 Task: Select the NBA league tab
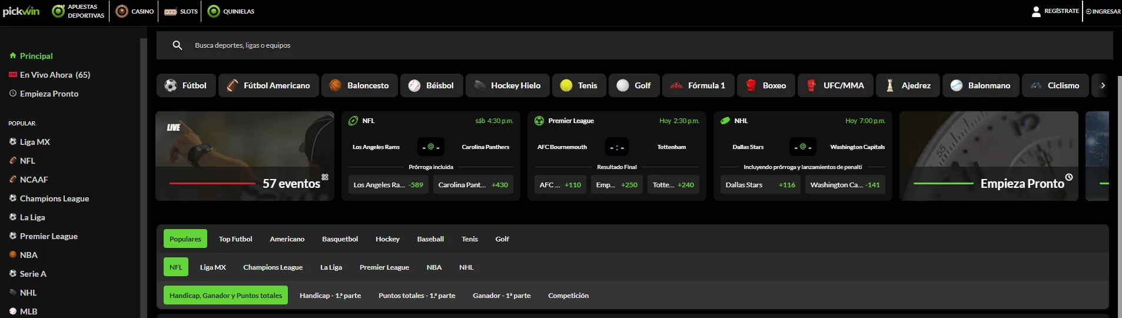click(434, 267)
